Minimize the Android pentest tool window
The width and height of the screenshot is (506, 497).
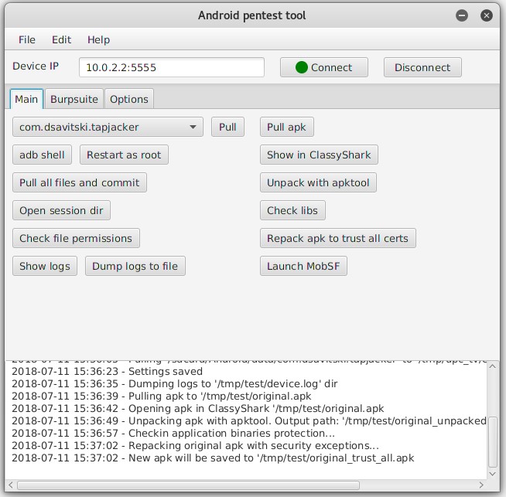coord(462,15)
